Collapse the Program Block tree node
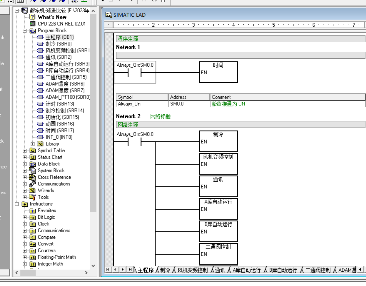The height and width of the screenshot is (286, 366). [25, 31]
